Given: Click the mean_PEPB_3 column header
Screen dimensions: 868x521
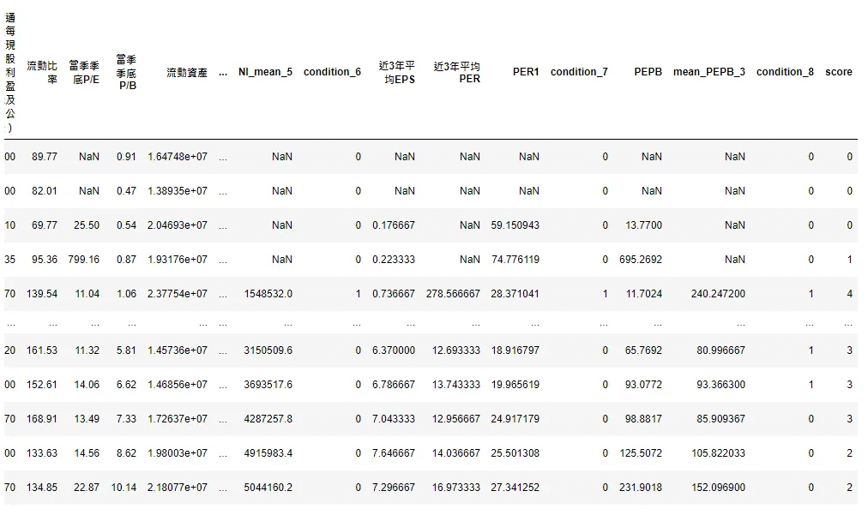Looking at the screenshot, I should 708,72.
